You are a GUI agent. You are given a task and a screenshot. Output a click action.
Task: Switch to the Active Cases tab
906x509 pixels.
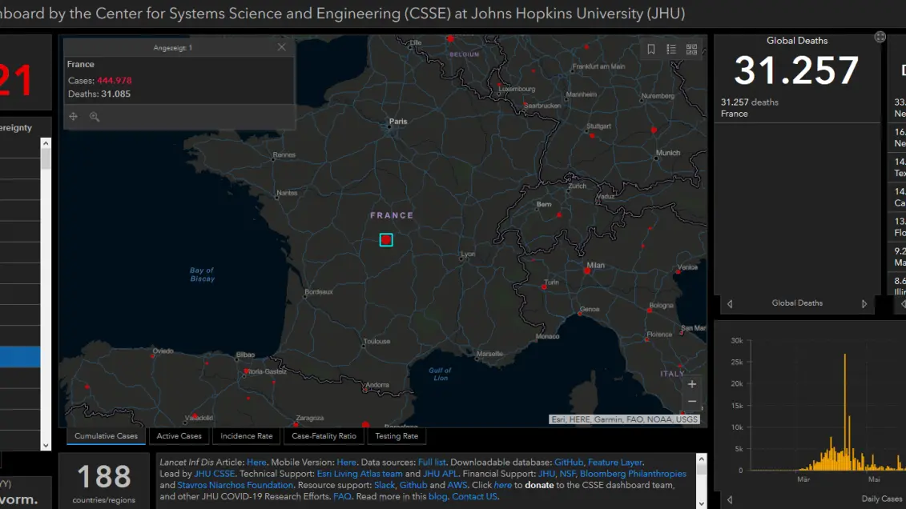[x=179, y=436]
